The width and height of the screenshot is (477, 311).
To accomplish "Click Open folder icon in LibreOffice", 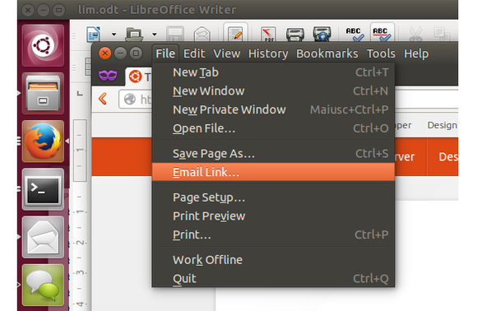I will coord(134,34).
